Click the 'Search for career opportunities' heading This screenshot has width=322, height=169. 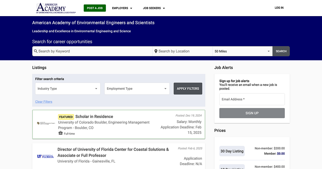62,42
